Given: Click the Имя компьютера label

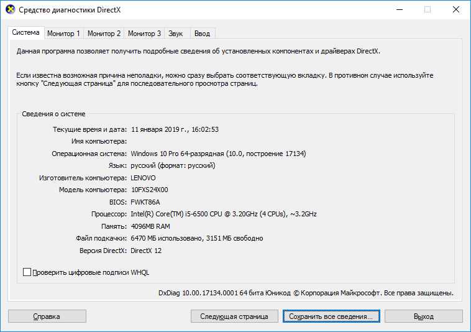Looking at the screenshot, I should pyautogui.click(x=99, y=141).
